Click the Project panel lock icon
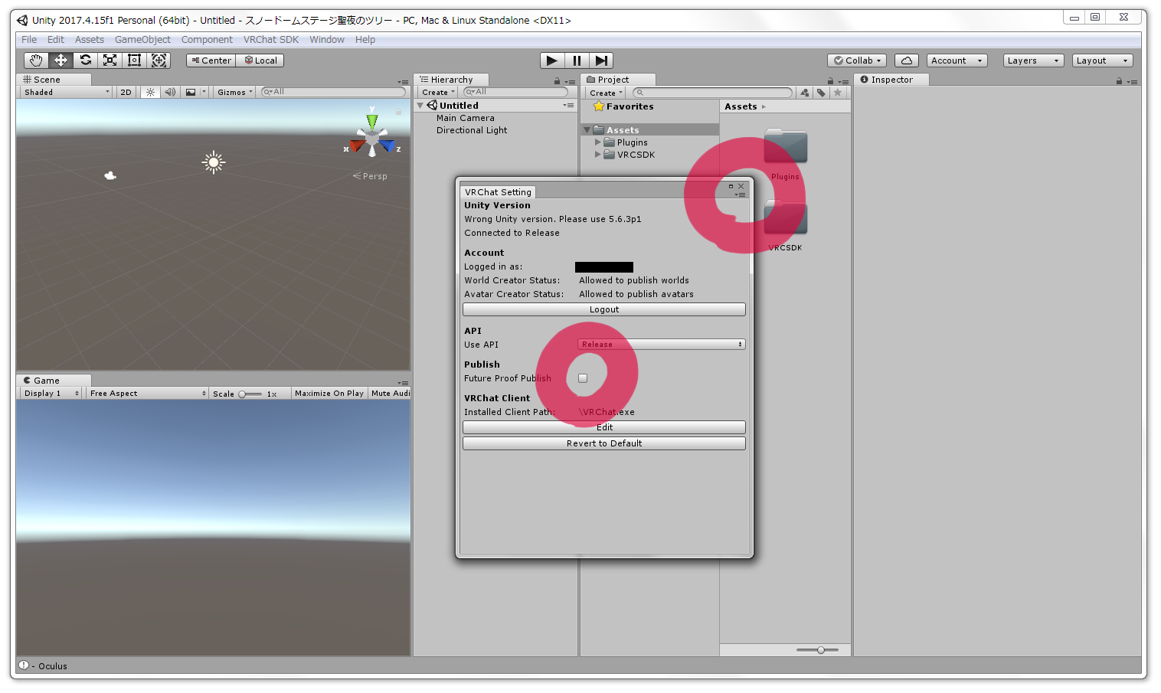Viewport: 1161px width, 693px height. (830, 81)
